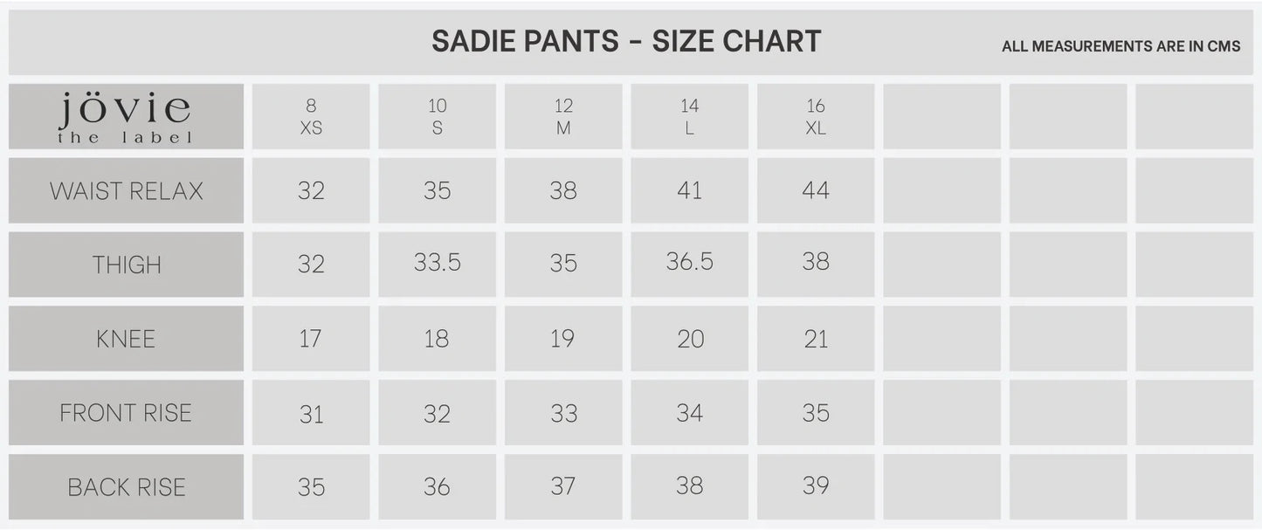Click the waist relax value 44
The width and height of the screenshot is (1262, 530).
[x=816, y=190]
